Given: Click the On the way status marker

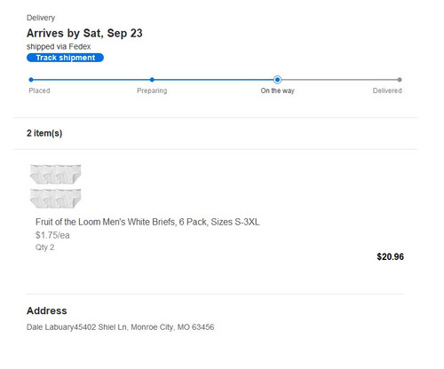Looking at the screenshot, I should tap(277, 80).
